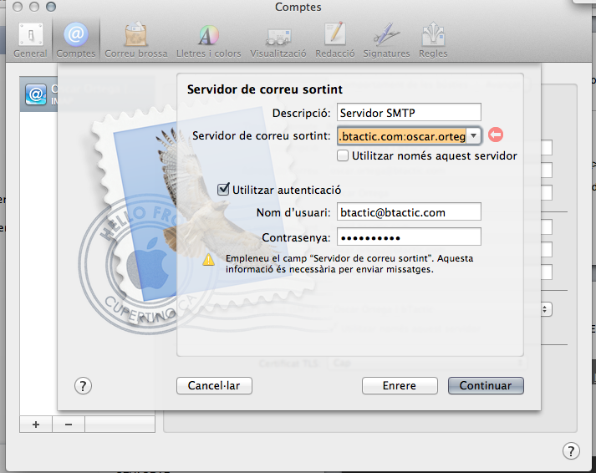Open Lletres i colors preferences
596x473 pixels.
209,40
